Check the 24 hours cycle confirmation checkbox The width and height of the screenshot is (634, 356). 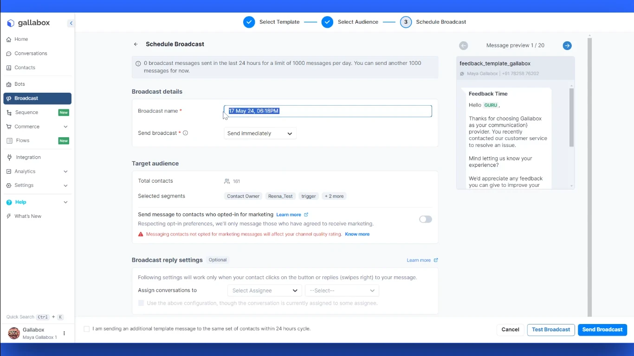(87, 328)
